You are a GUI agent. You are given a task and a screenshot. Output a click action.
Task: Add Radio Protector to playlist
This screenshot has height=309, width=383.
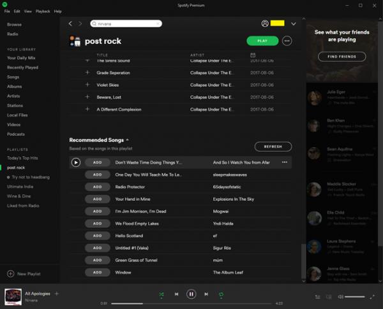(98, 187)
